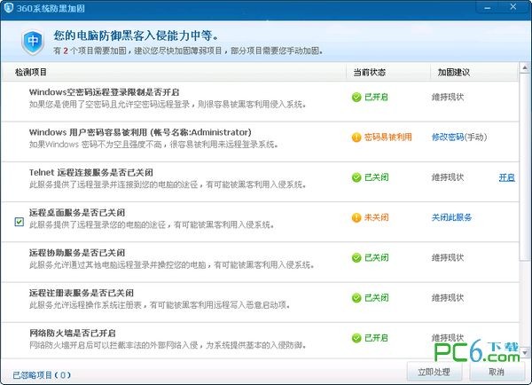532x385 pixels.
Task: Click '已开启' status in 网络防火墙 row
Action: tap(376, 338)
